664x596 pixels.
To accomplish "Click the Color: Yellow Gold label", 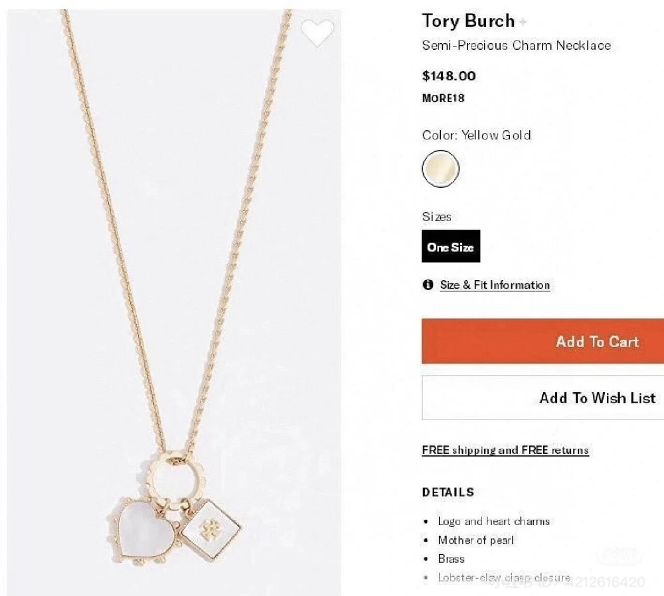I will coord(476,135).
